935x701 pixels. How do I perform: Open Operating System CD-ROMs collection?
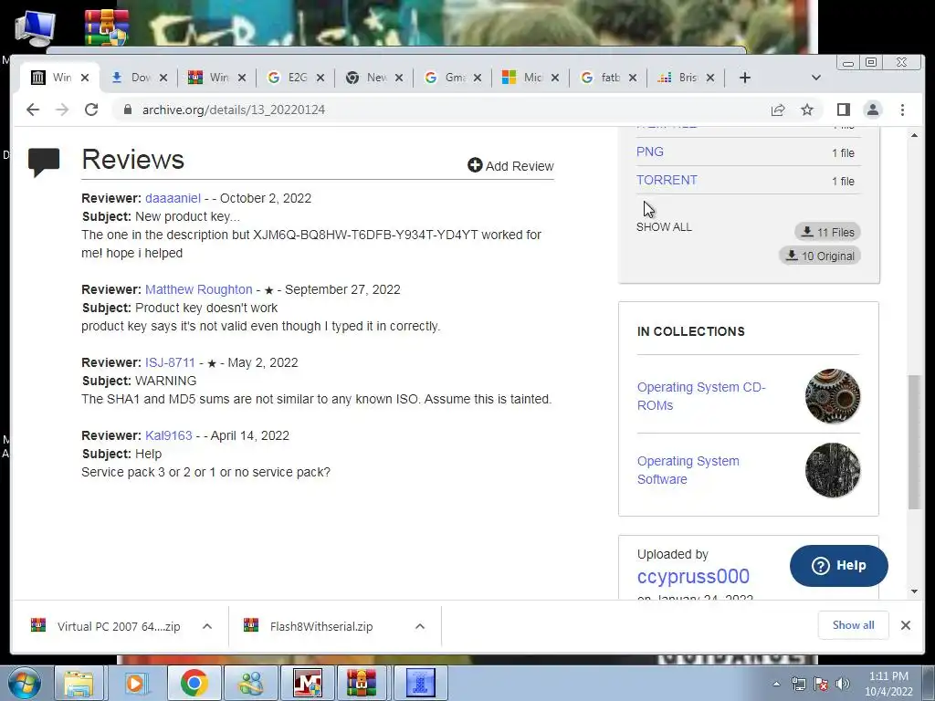pos(701,396)
